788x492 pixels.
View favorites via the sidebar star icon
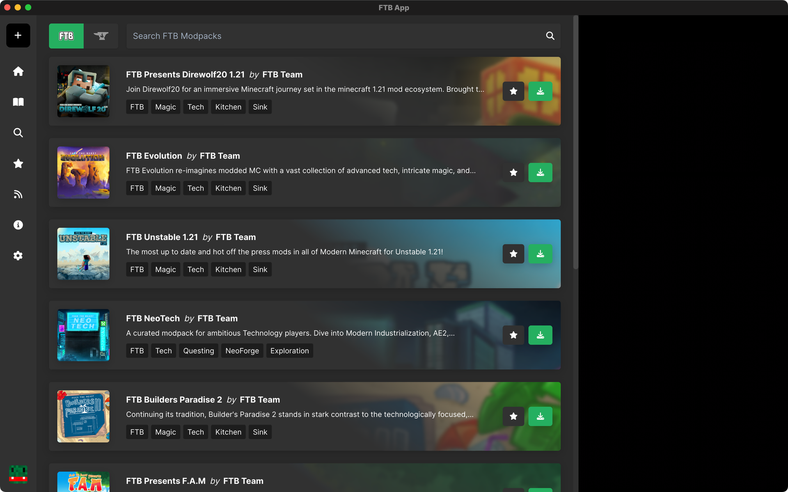pyautogui.click(x=18, y=163)
